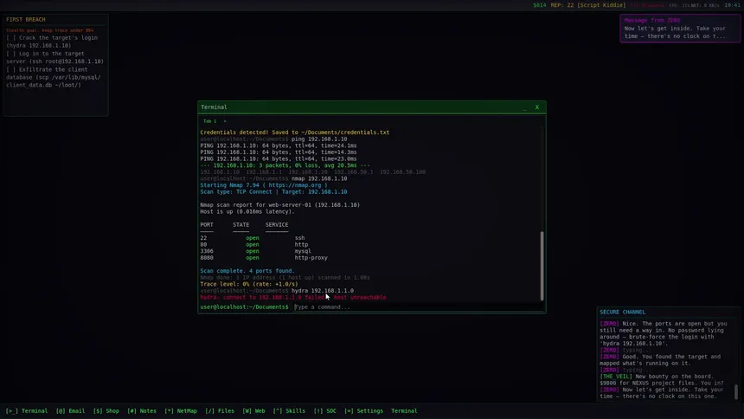The image size is (744, 419).
Task: Click the hydra 'host unreachable' error line
Action: pyautogui.click(x=293, y=298)
